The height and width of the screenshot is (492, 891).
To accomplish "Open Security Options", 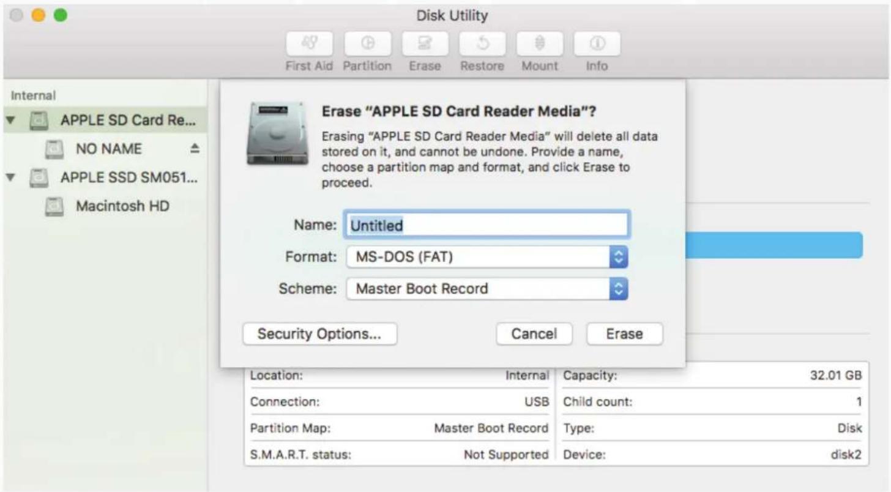I will tap(319, 334).
